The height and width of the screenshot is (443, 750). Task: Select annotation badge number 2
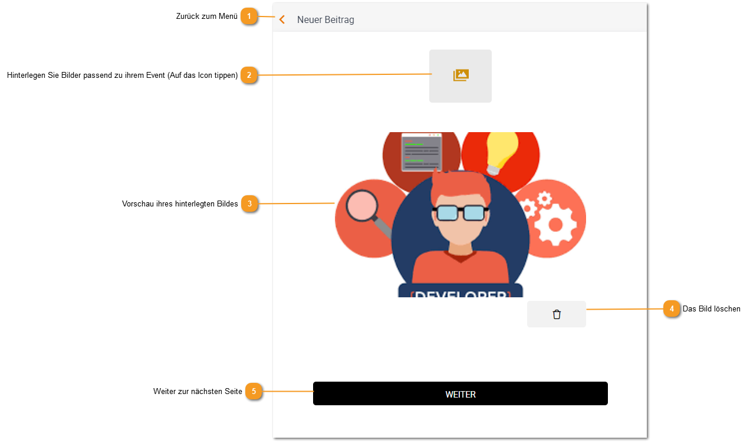249,75
